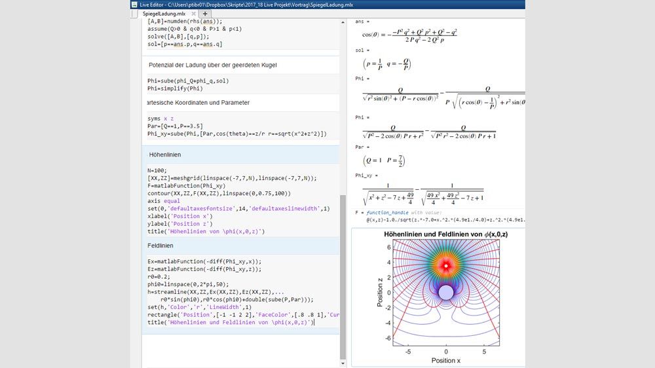Click the 'axis equal' code line
Screen dimensions: 655x368
pyautogui.click(x=164, y=201)
